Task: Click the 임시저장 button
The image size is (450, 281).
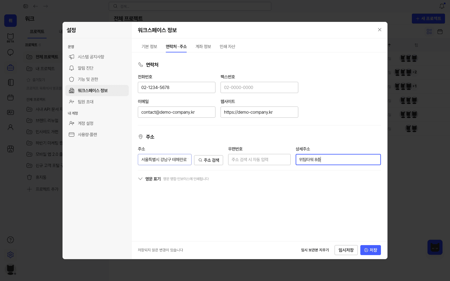Action: [346, 250]
